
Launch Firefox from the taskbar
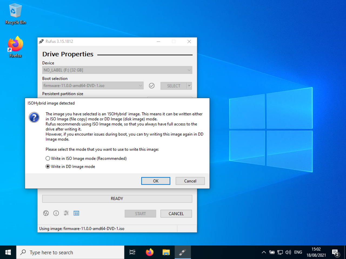pyautogui.click(x=149, y=252)
